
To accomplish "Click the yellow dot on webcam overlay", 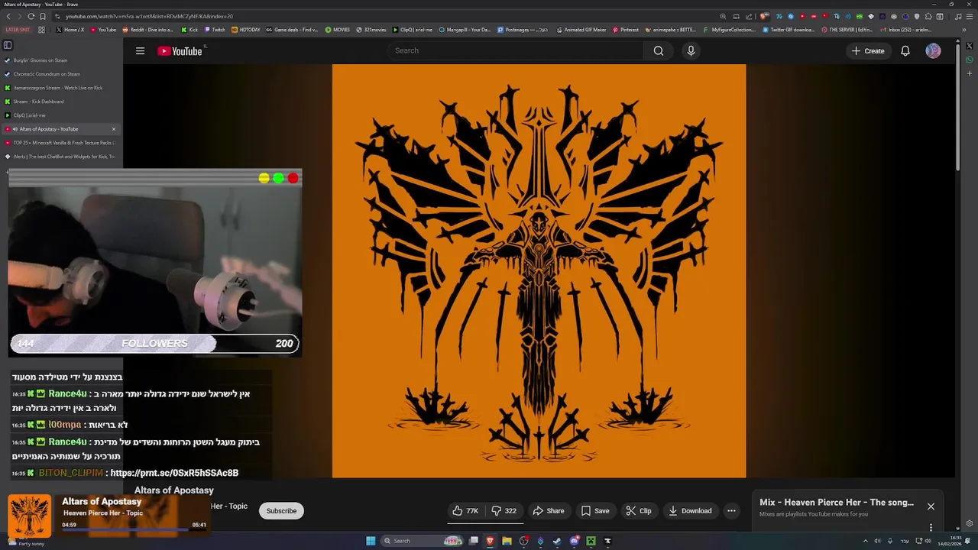I will (264, 178).
